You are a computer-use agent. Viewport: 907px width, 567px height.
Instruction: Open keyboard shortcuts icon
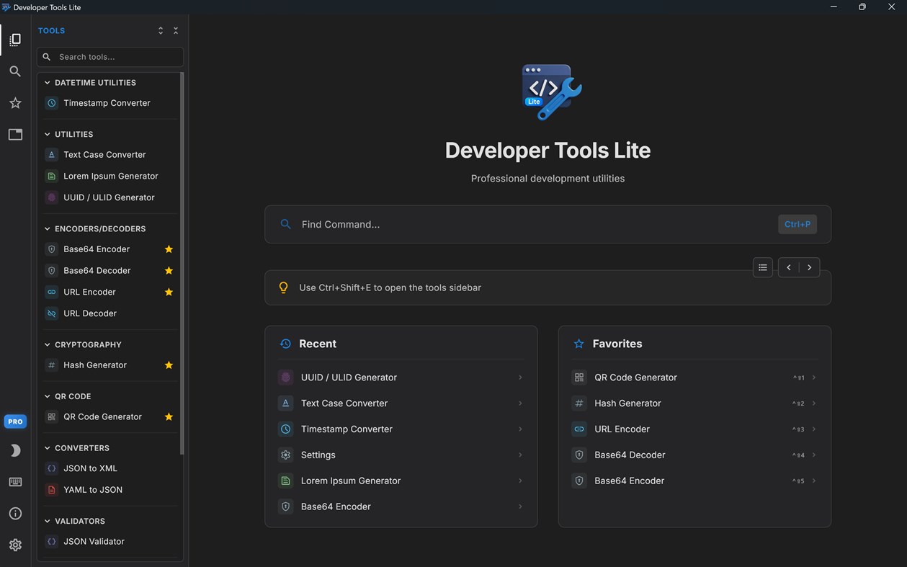(15, 482)
